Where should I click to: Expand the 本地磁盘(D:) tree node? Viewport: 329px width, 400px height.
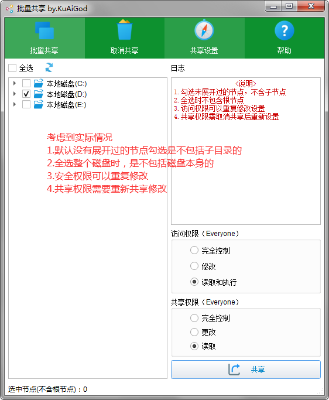(x=15, y=94)
